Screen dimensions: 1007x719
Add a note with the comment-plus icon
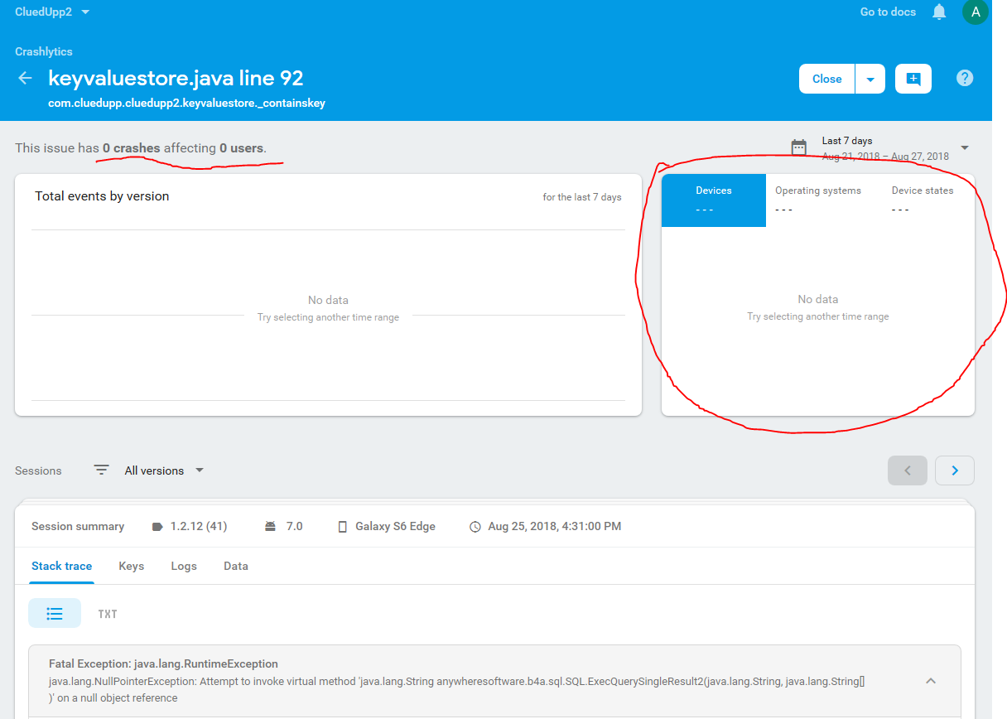click(x=913, y=79)
